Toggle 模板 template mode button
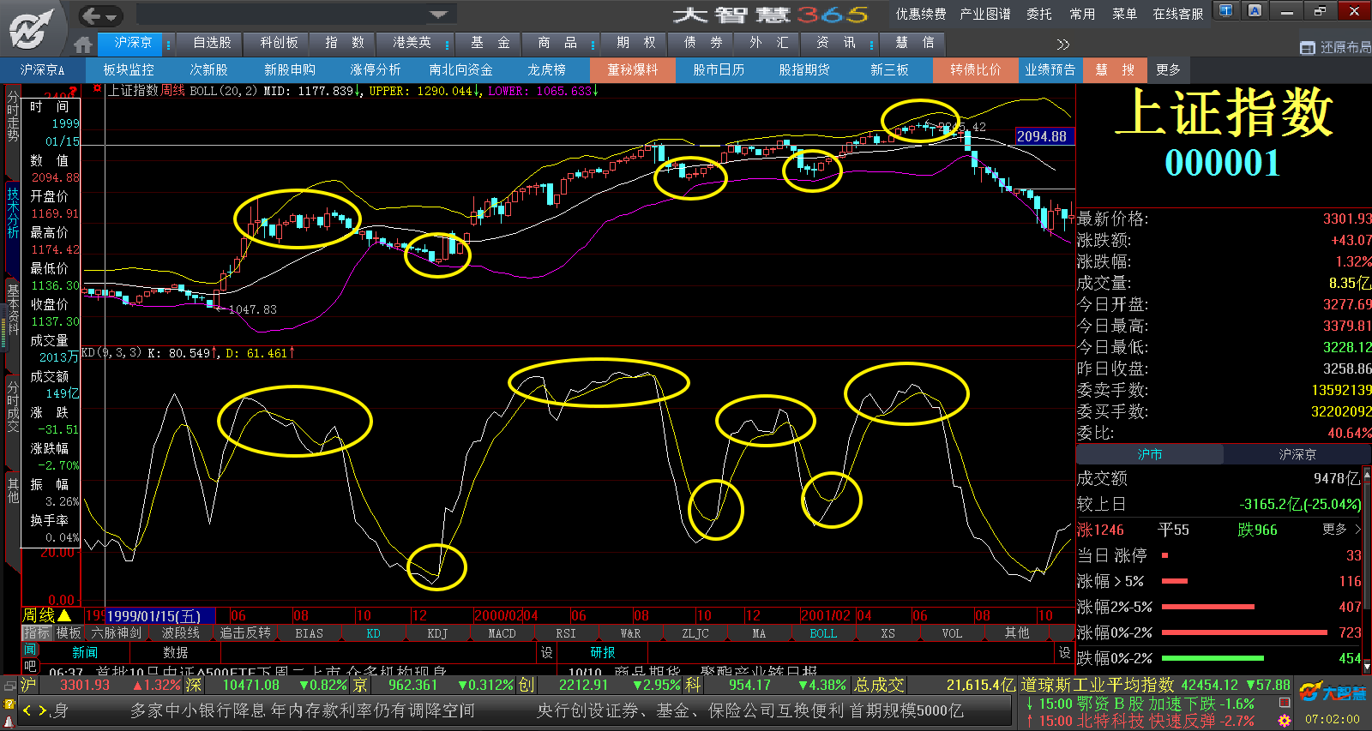1372x731 pixels. coord(69,633)
